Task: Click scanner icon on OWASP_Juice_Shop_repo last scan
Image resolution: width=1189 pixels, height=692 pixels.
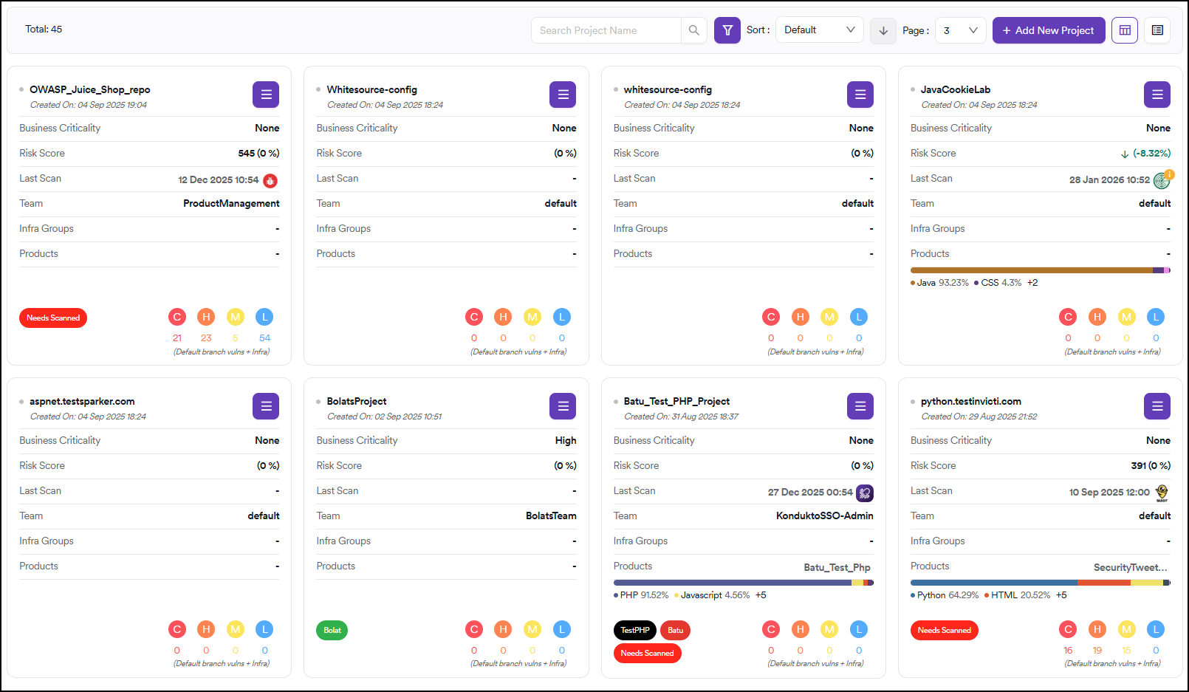Action: [270, 180]
